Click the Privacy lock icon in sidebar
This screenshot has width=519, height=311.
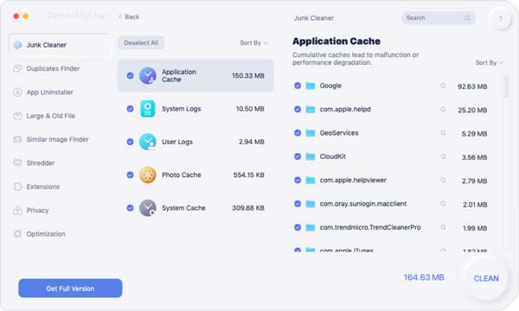pyautogui.click(x=17, y=210)
